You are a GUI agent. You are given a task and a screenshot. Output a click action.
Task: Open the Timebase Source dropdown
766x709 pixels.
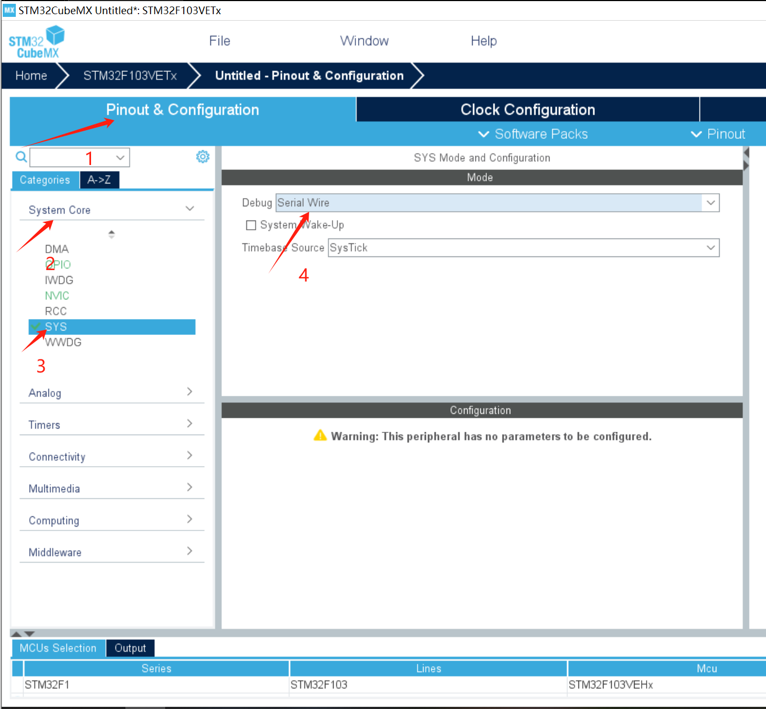710,248
